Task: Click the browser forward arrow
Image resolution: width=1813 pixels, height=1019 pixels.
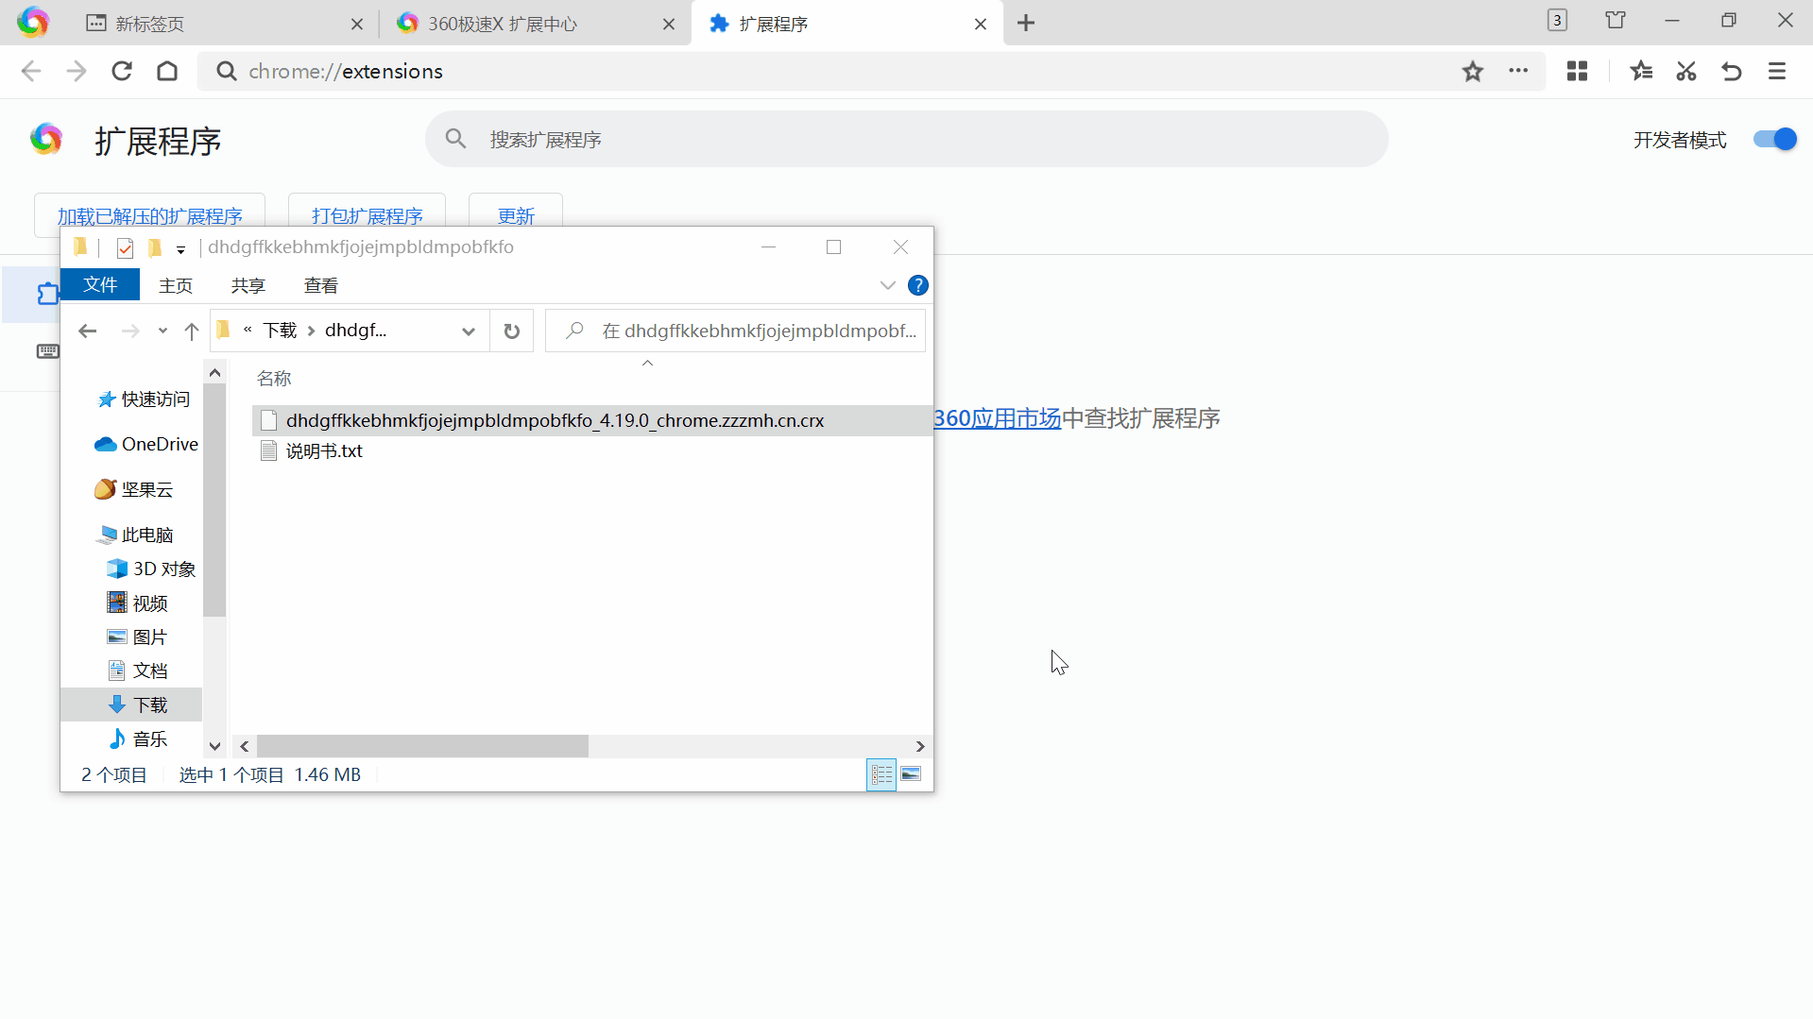Action: [77, 71]
